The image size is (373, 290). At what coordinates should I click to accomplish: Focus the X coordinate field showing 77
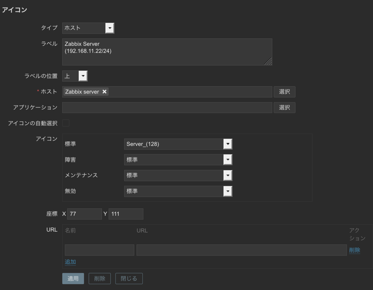[85, 214]
